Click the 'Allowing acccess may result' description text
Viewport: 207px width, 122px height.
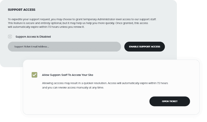(105, 85)
